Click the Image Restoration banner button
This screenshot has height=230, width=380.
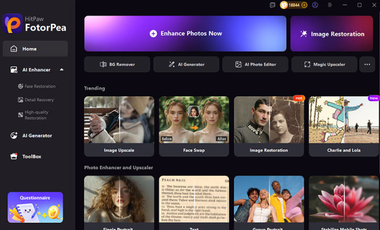331,34
